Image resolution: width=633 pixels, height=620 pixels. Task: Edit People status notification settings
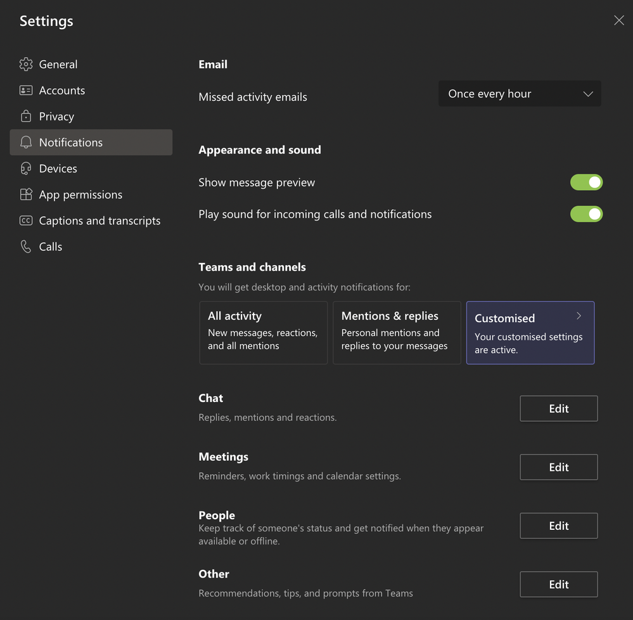tap(558, 526)
